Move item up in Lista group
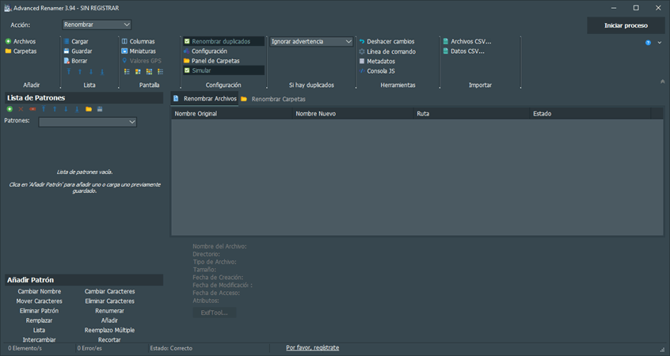 point(80,72)
